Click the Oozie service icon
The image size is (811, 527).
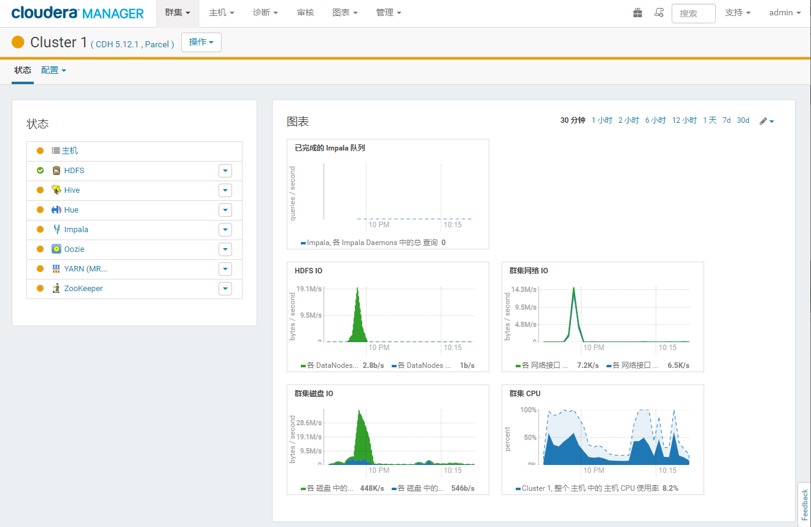[x=56, y=249]
